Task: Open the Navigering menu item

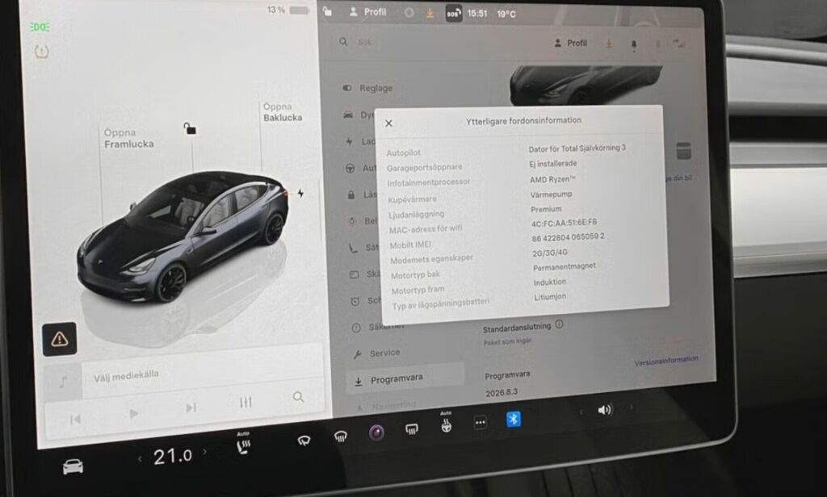Action: [386, 406]
